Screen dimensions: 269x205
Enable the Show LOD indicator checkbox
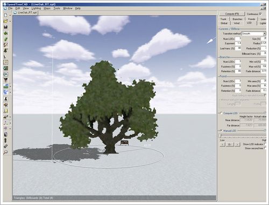(x=265, y=144)
